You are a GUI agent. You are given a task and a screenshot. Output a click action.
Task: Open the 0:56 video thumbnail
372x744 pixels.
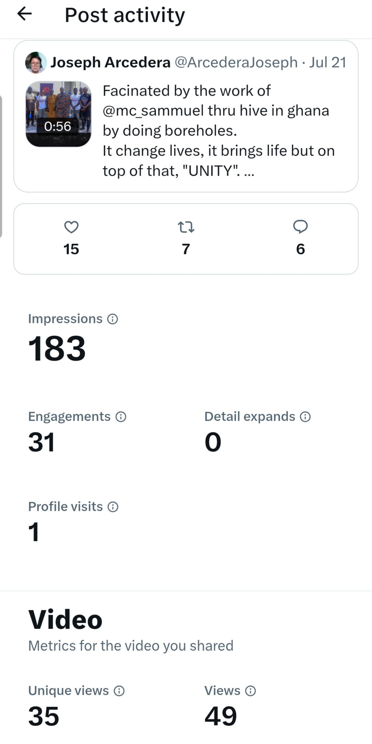coord(59,114)
